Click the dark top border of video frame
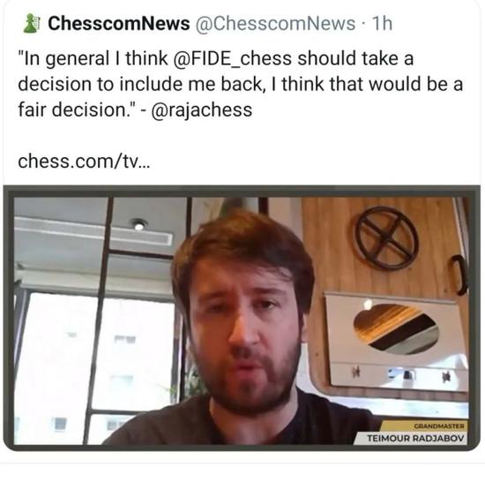This screenshot has height=482, width=485. [x=242, y=191]
